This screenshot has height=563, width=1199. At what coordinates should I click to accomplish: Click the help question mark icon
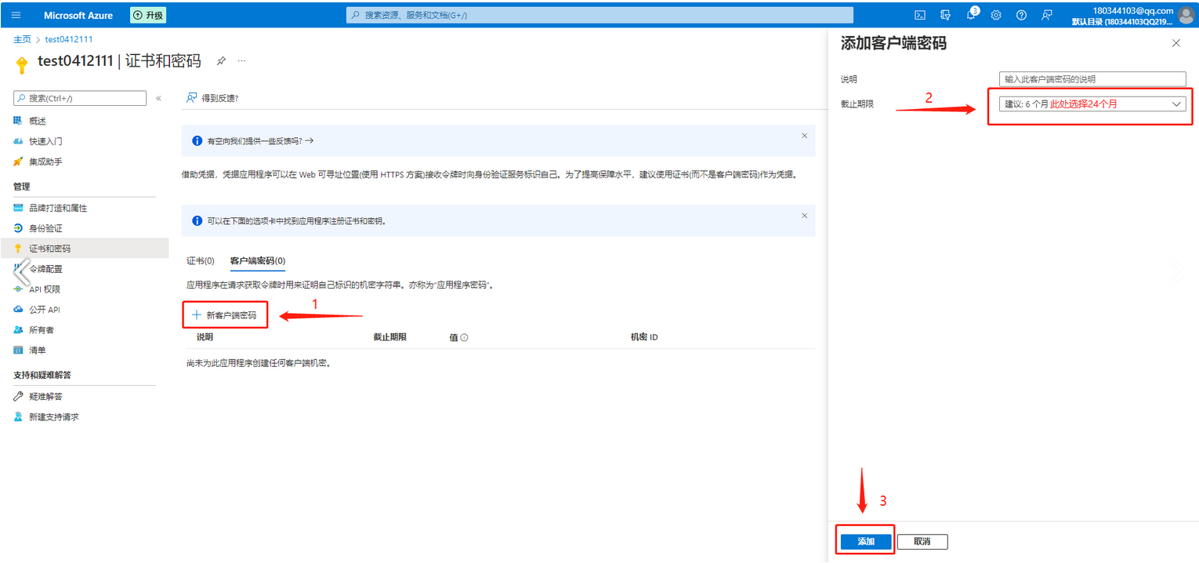click(x=1021, y=15)
